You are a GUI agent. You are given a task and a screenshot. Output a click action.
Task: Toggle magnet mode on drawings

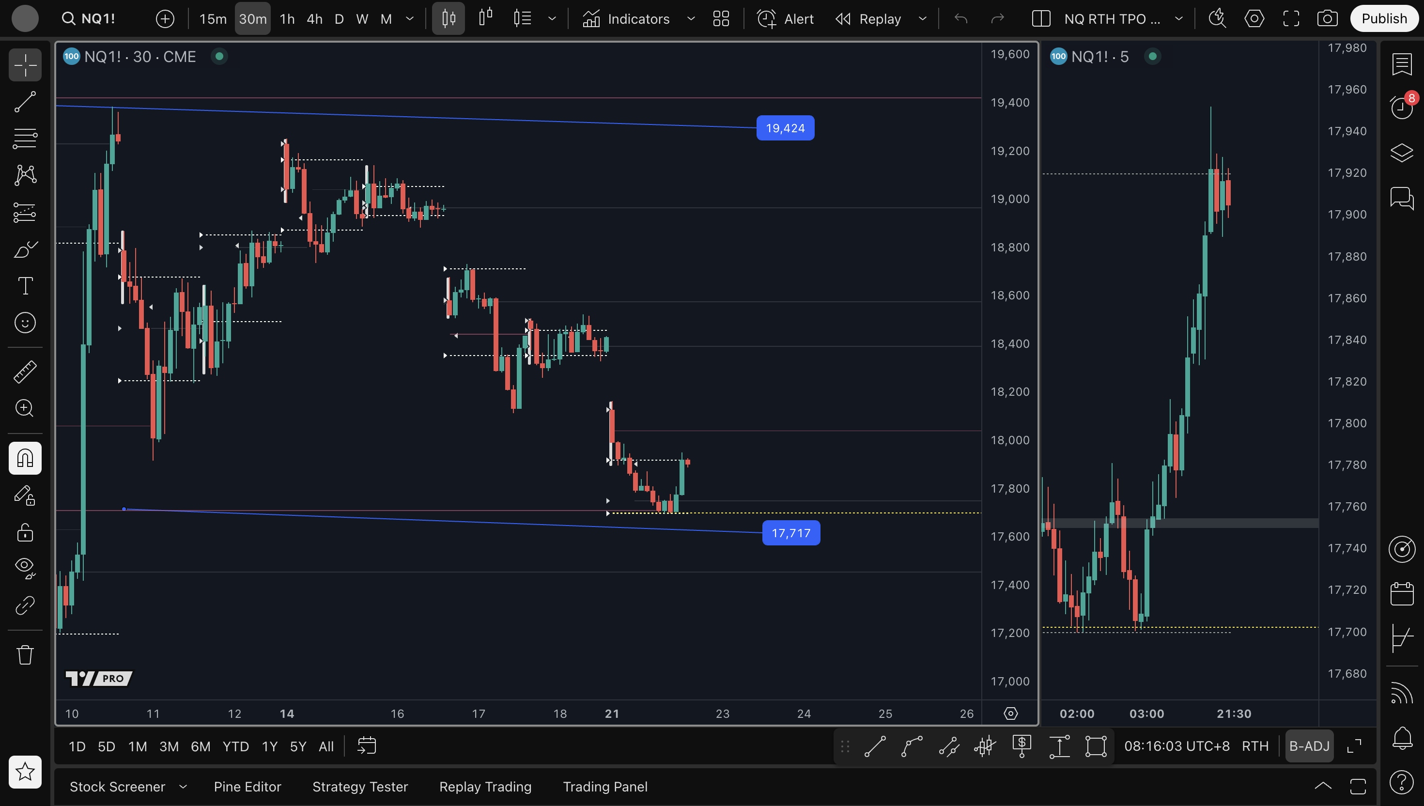point(25,458)
